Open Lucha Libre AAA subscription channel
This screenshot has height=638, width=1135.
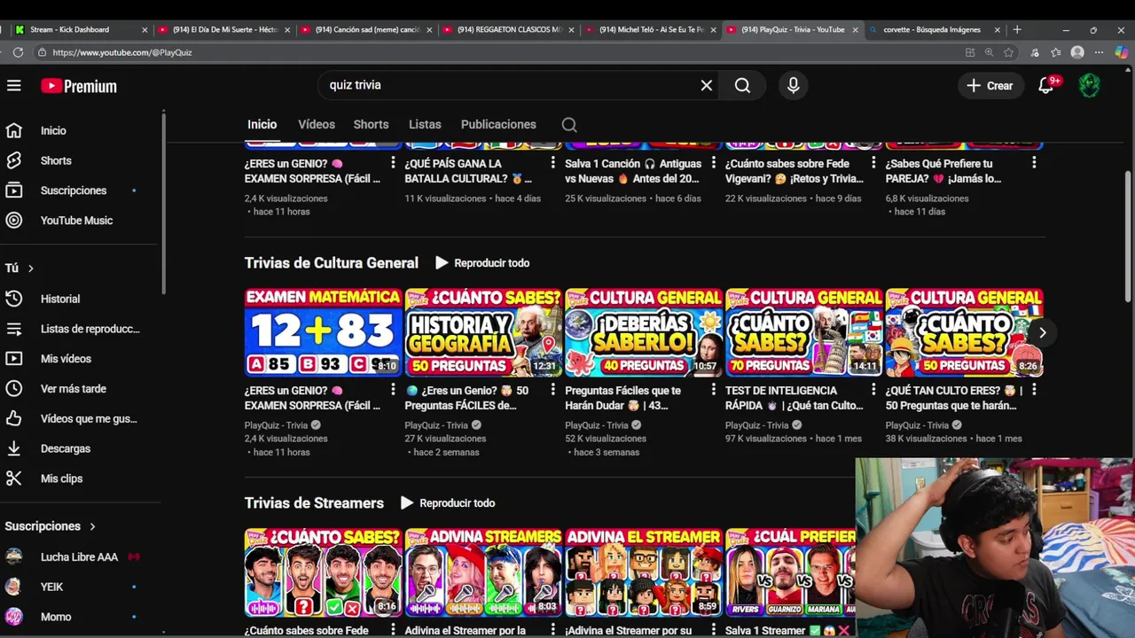coord(81,556)
